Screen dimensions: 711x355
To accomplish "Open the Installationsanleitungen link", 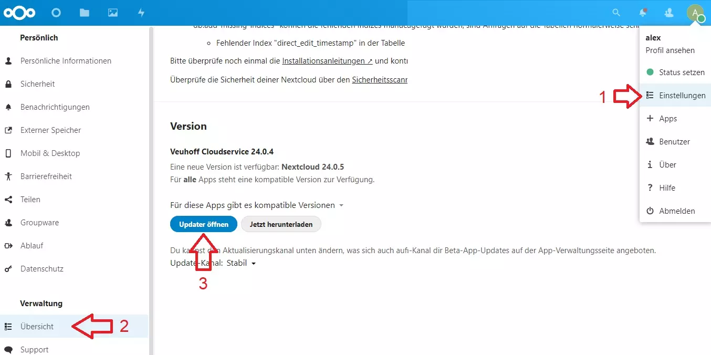I will tap(327, 61).
